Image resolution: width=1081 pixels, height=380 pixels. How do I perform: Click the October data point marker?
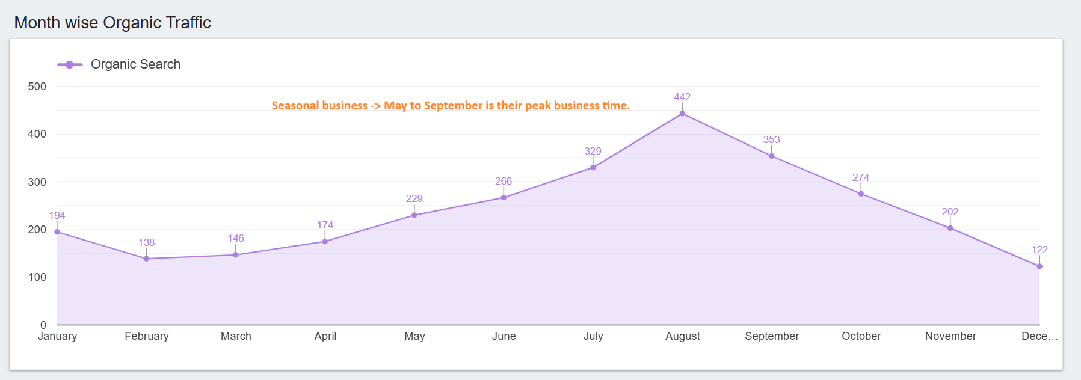click(861, 194)
